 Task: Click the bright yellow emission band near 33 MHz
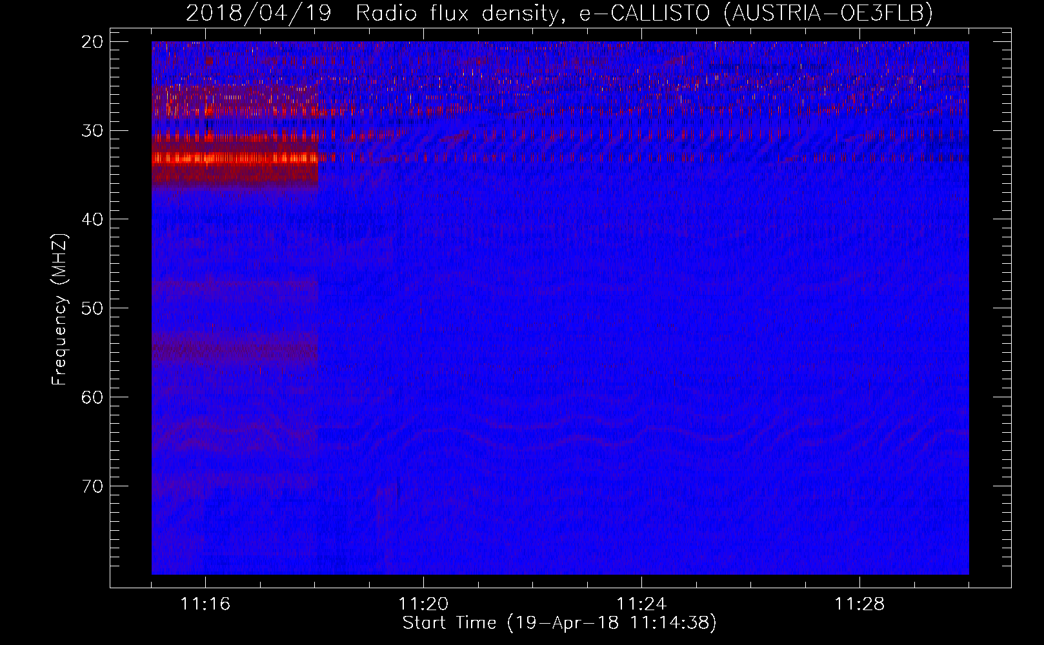235,157
